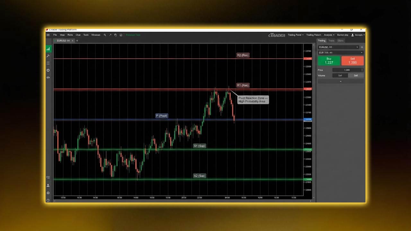Open the Tools menu
This screenshot has height=231, width=411.
pos(86,35)
